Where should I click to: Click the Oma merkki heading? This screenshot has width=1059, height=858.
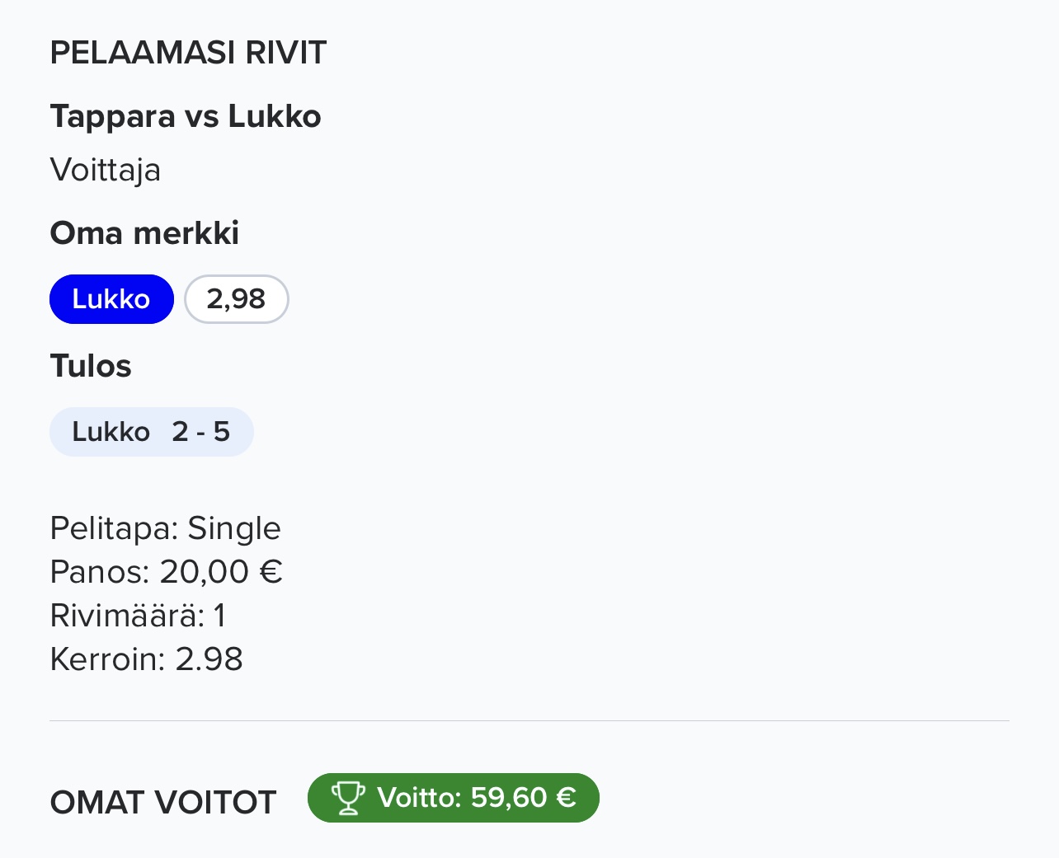[x=144, y=233]
